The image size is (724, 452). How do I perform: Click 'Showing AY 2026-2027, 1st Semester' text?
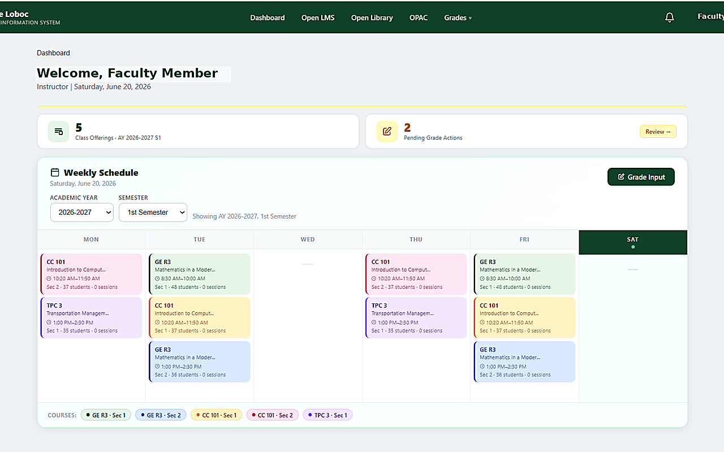click(x=244, y=216)
